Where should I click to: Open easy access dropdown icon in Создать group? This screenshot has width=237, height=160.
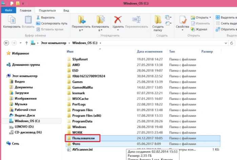168,23
